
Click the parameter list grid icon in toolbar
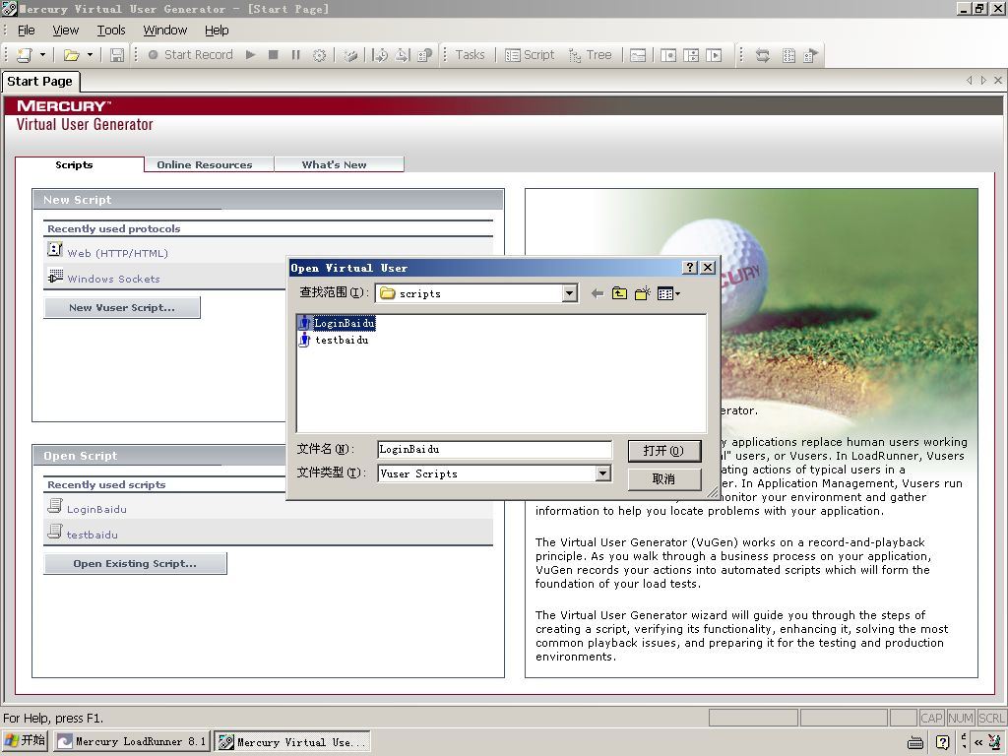788,55
